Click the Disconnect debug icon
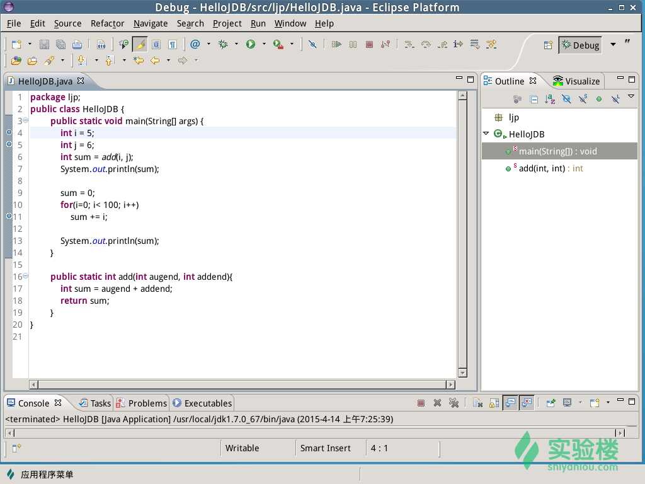This screenshot has width=645, height=484. coord(385,45)
